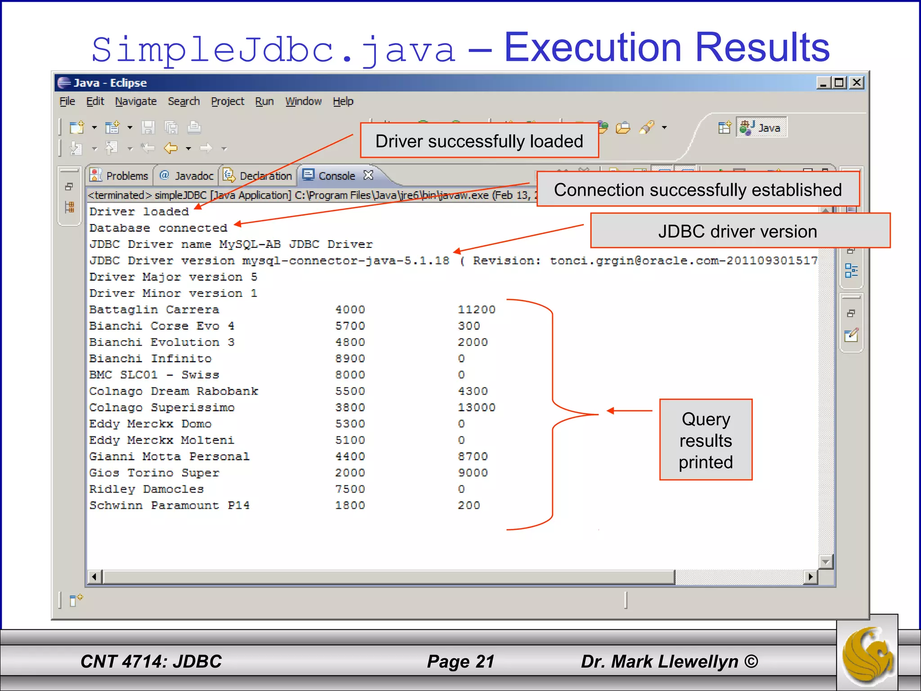
Task: Open the Help menu
Action: point(343,102)
